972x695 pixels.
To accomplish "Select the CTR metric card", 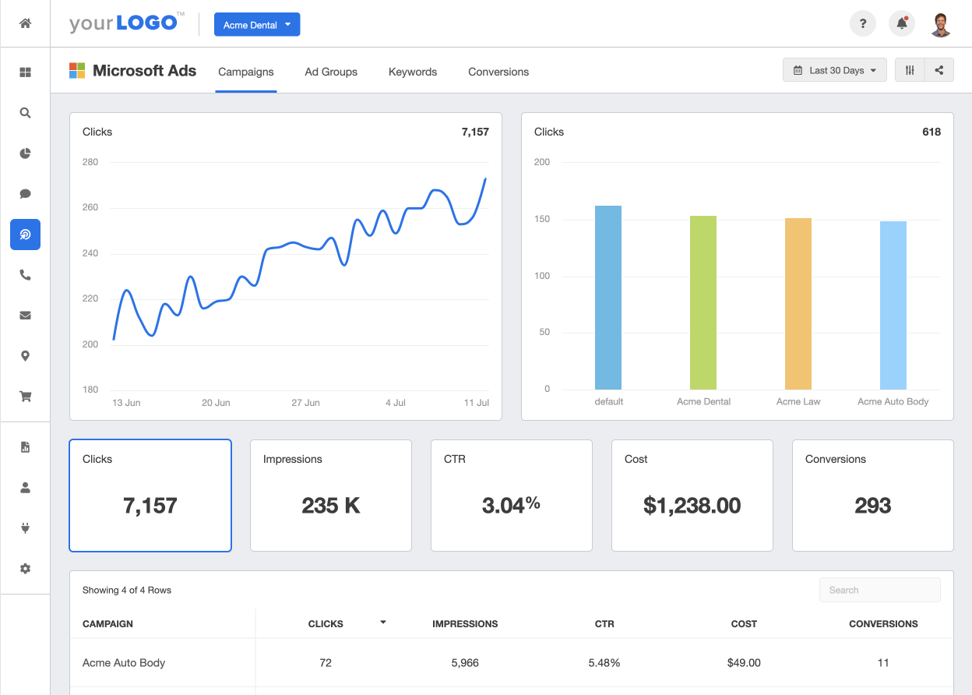I will click(x=511, y=496).
